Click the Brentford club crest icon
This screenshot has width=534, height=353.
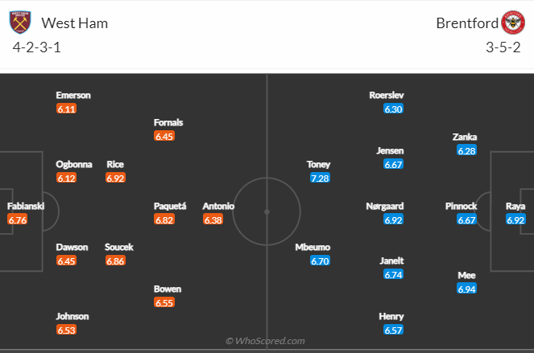coord(513,23)
